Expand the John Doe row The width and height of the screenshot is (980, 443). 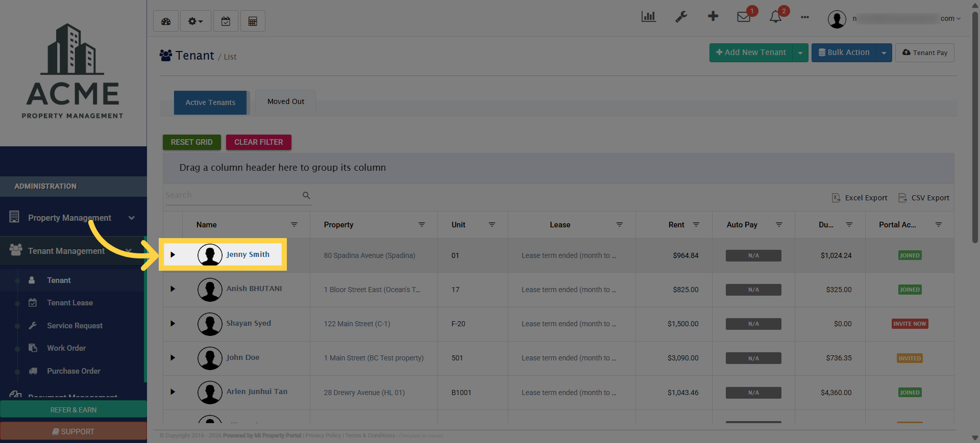click(173, 357)
